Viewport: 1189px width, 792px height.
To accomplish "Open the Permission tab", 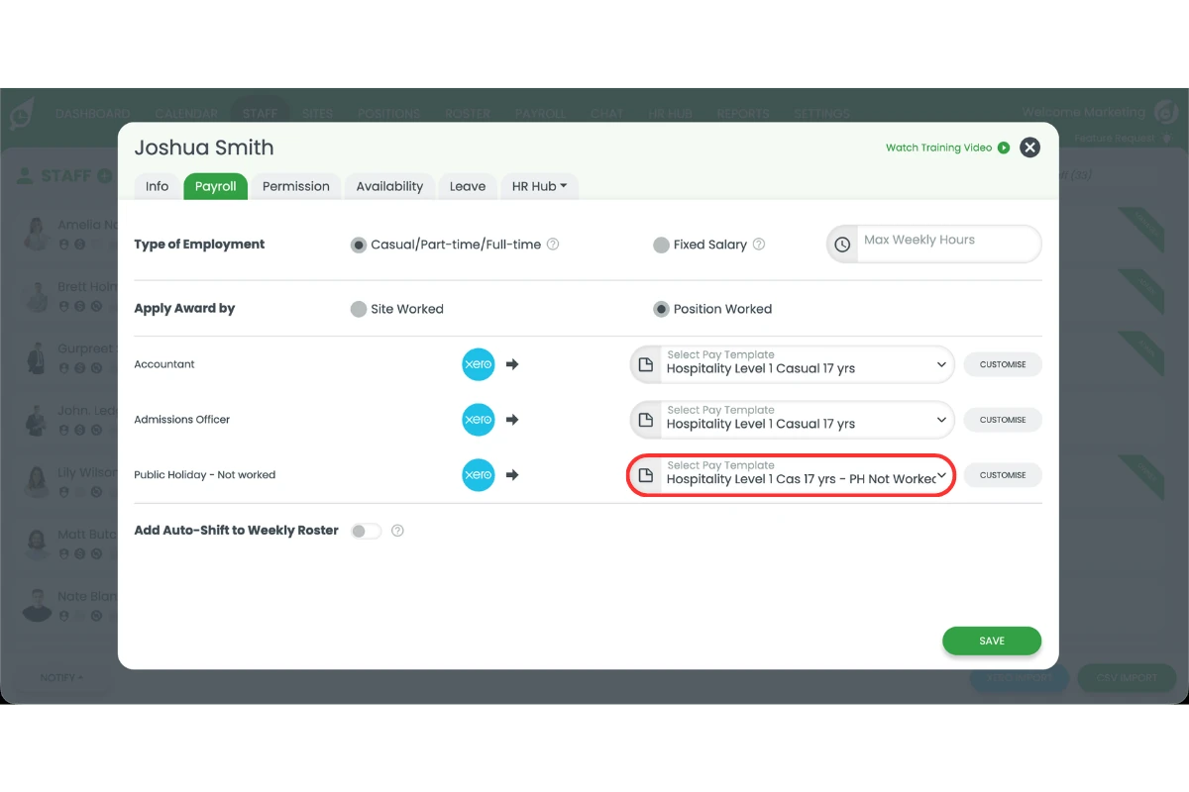I will tap(296, 186).
